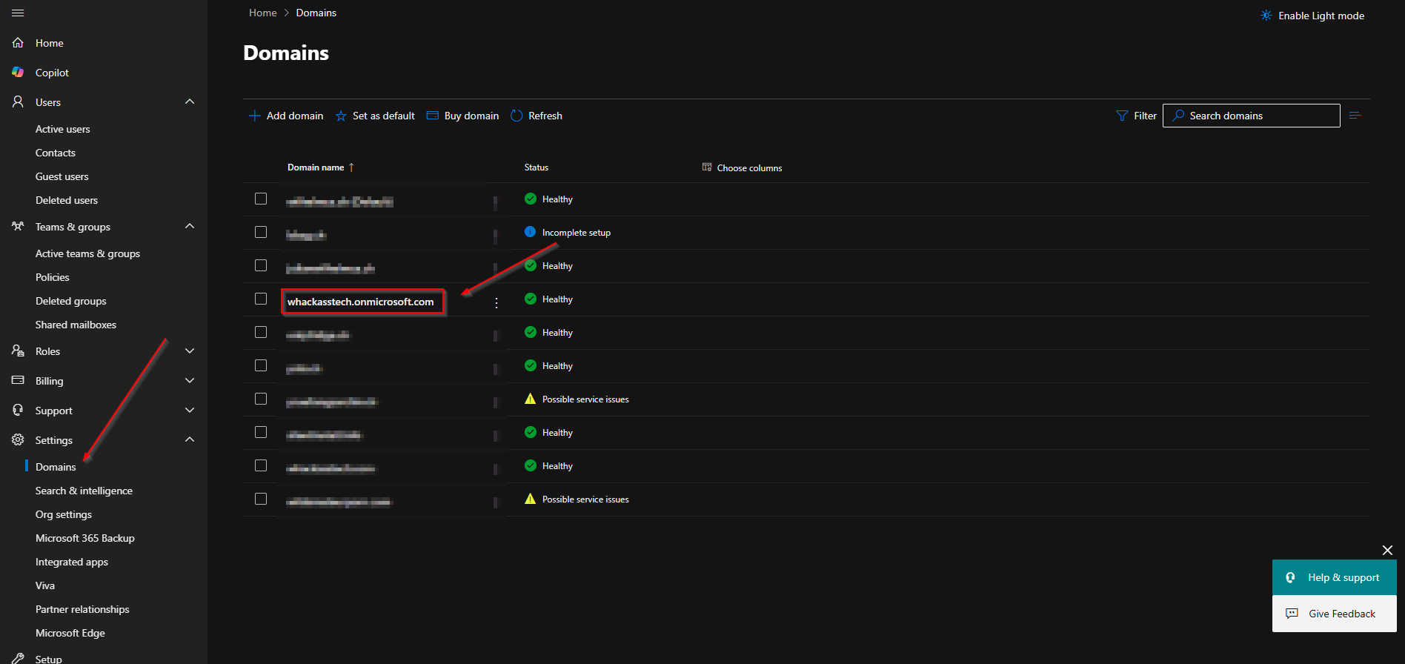Check the box for the third domain row

coord(261,265)
